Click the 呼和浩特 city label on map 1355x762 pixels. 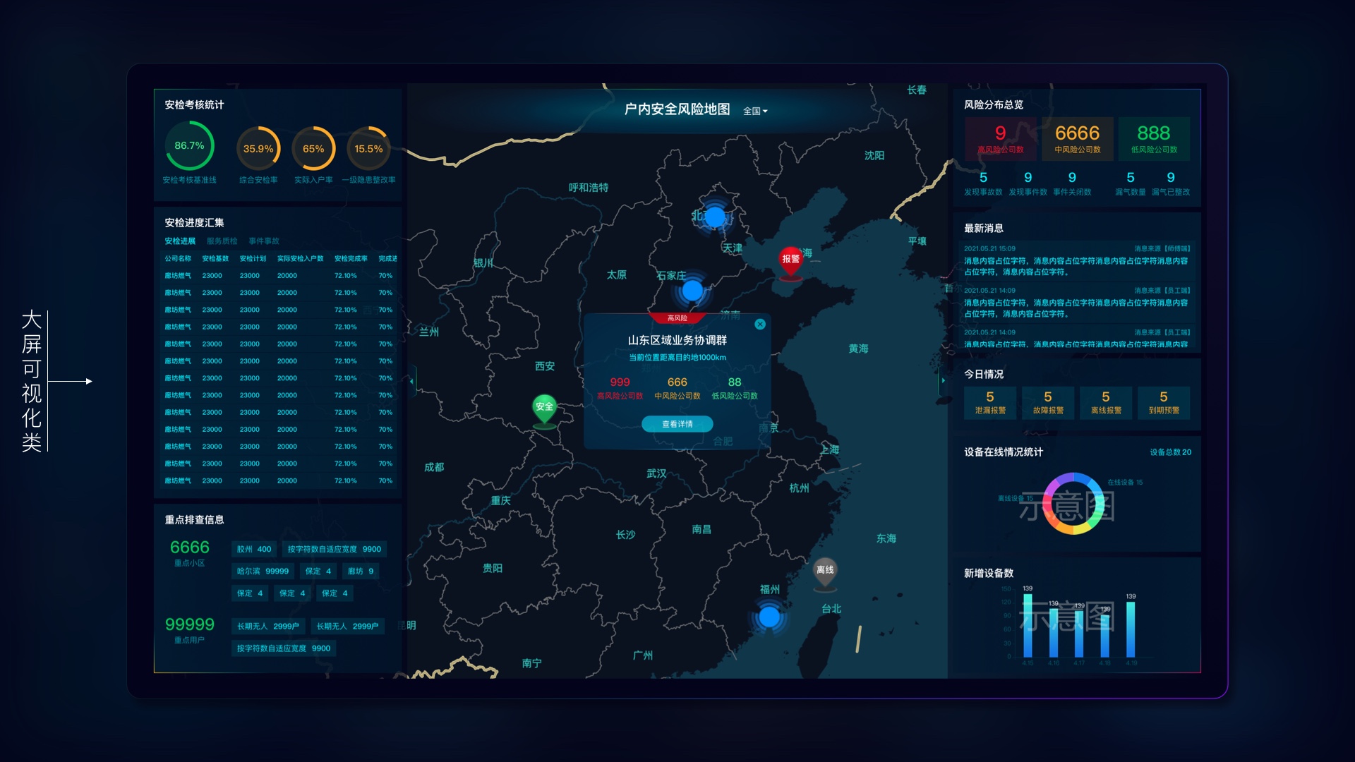[589, 188]
